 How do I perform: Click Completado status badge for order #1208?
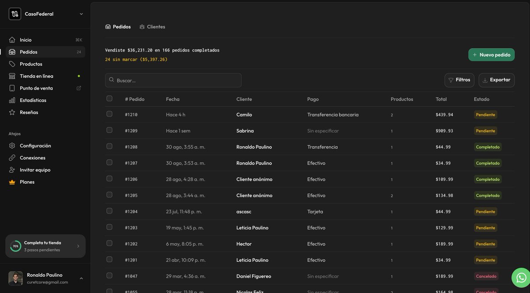pos(488,147)
